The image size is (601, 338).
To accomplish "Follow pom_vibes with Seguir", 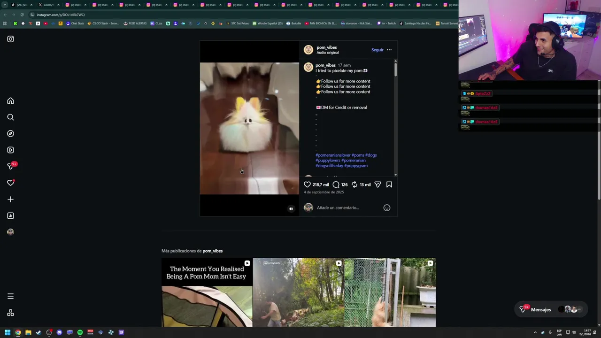I will [378, 50].
